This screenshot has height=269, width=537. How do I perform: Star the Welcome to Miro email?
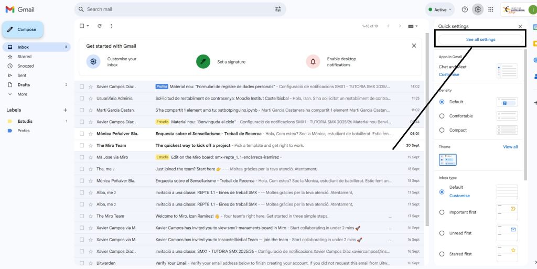click(91, 216)
